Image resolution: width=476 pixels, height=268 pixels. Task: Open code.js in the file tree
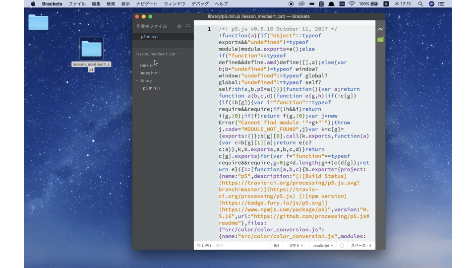coord(146,66)
